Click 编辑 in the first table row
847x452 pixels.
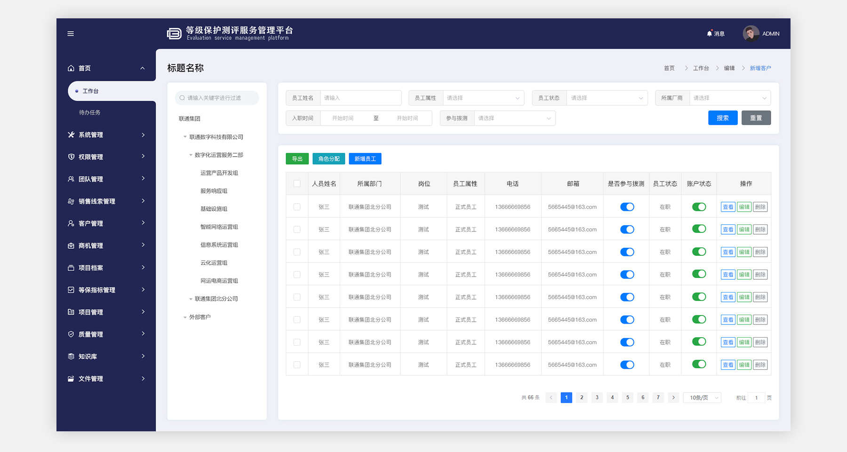(x=744, y=207)
